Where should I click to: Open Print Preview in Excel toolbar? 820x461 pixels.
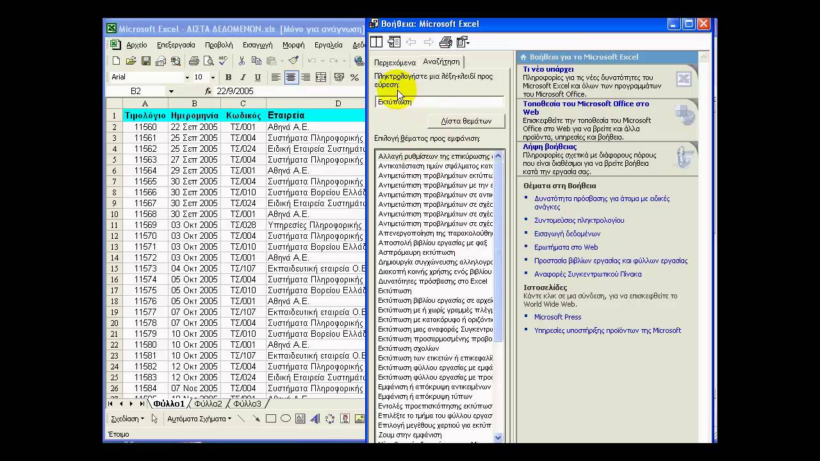208,61
